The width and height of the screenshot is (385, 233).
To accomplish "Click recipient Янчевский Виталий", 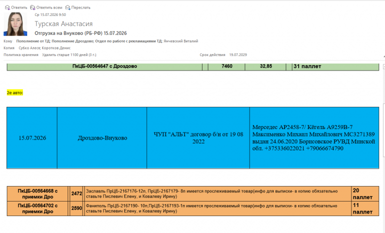I will coord(181,41).
